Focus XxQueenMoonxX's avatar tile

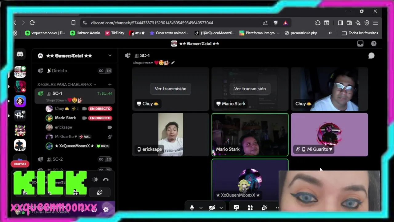(x=250, y=180)
